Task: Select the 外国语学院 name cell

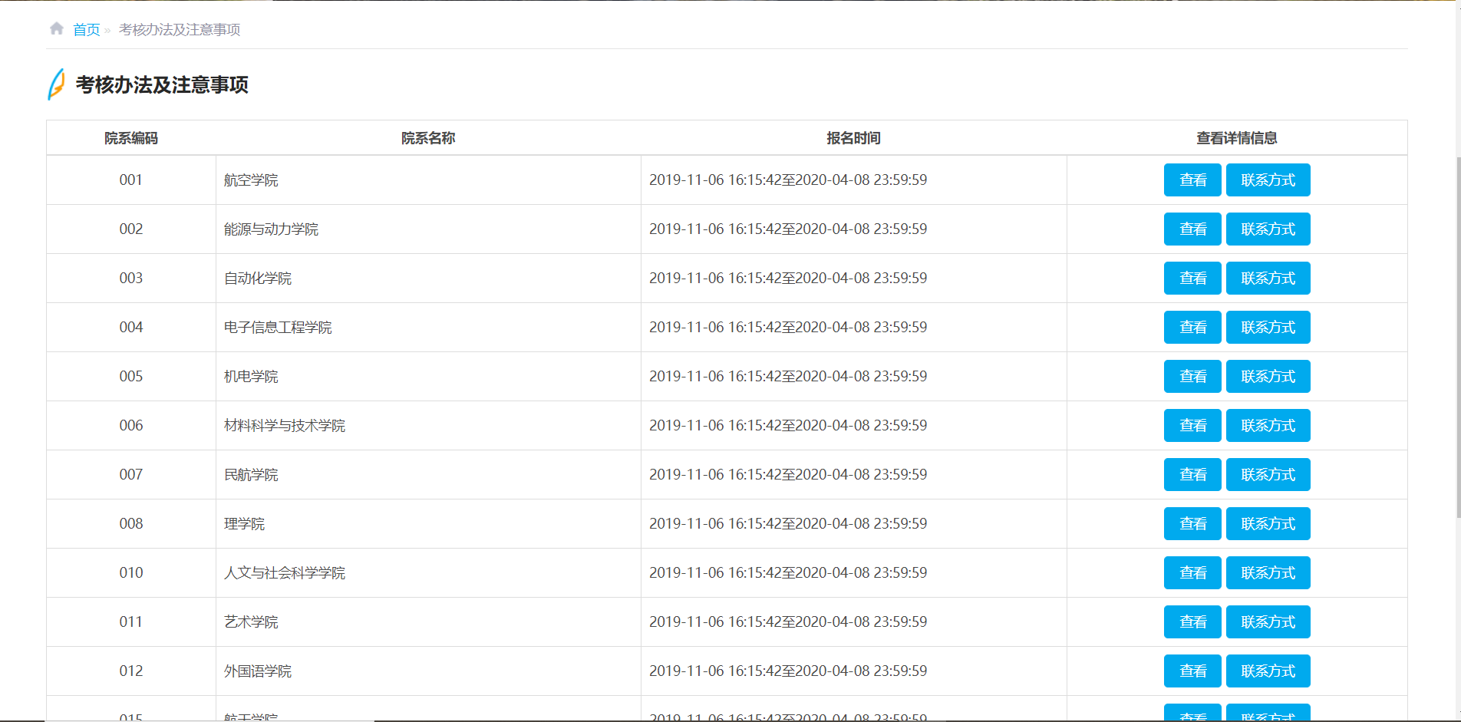Action: 428,671
